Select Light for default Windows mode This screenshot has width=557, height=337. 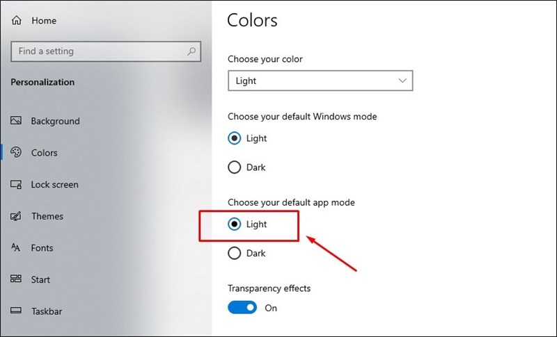coord(235,138)
